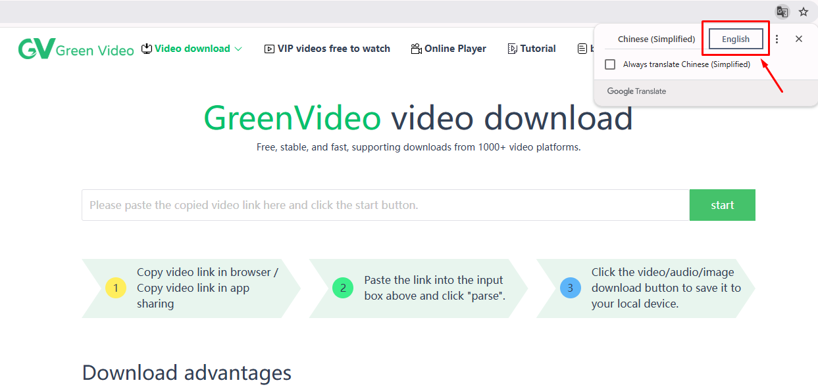The image size is (818, 391).
Task: Switch translation to Chinese (Simplified)
Action: (x=657, y=39)
